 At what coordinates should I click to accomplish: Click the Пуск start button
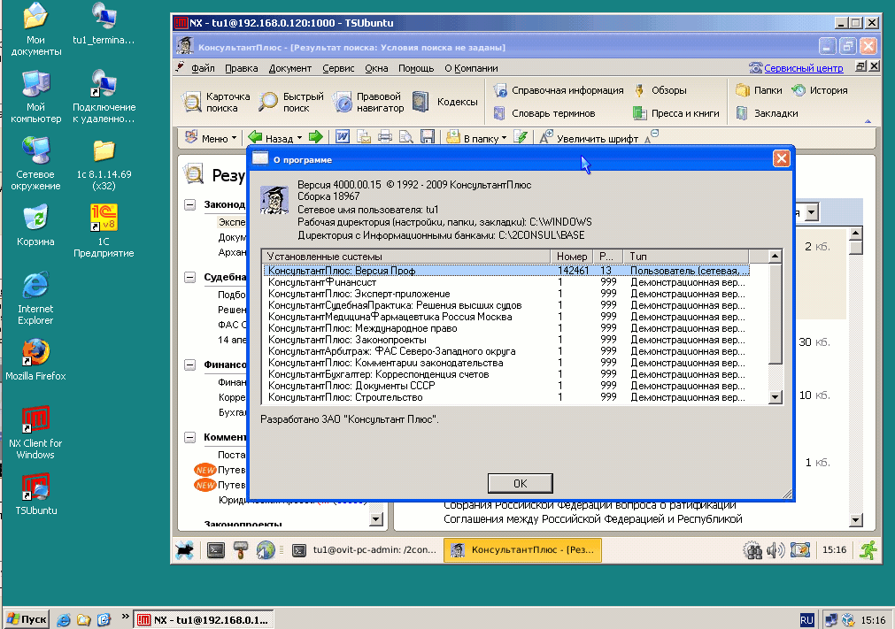pos(27,619)
